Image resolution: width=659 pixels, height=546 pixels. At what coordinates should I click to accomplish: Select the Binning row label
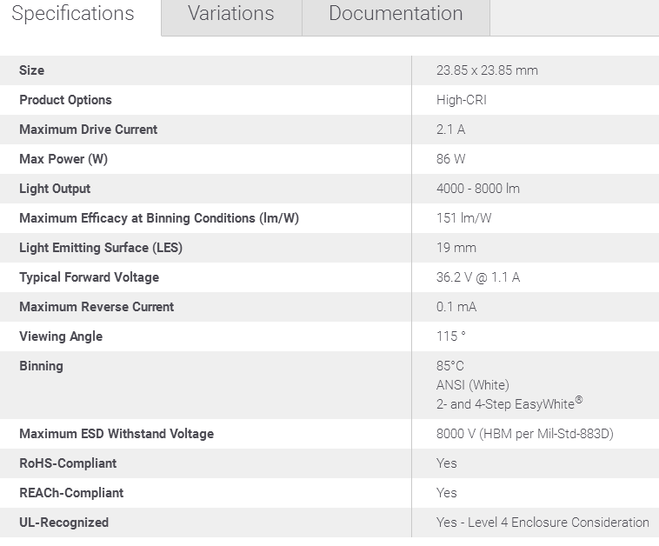coord(41,366)
